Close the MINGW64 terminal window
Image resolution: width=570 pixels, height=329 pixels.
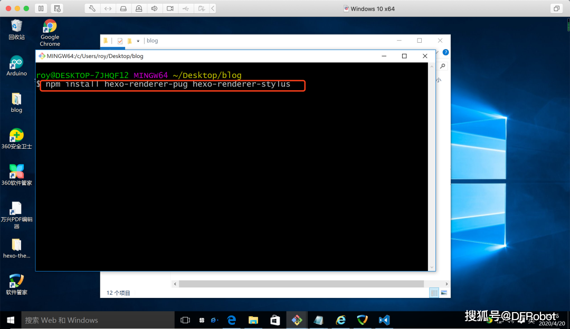pos(425,56)
